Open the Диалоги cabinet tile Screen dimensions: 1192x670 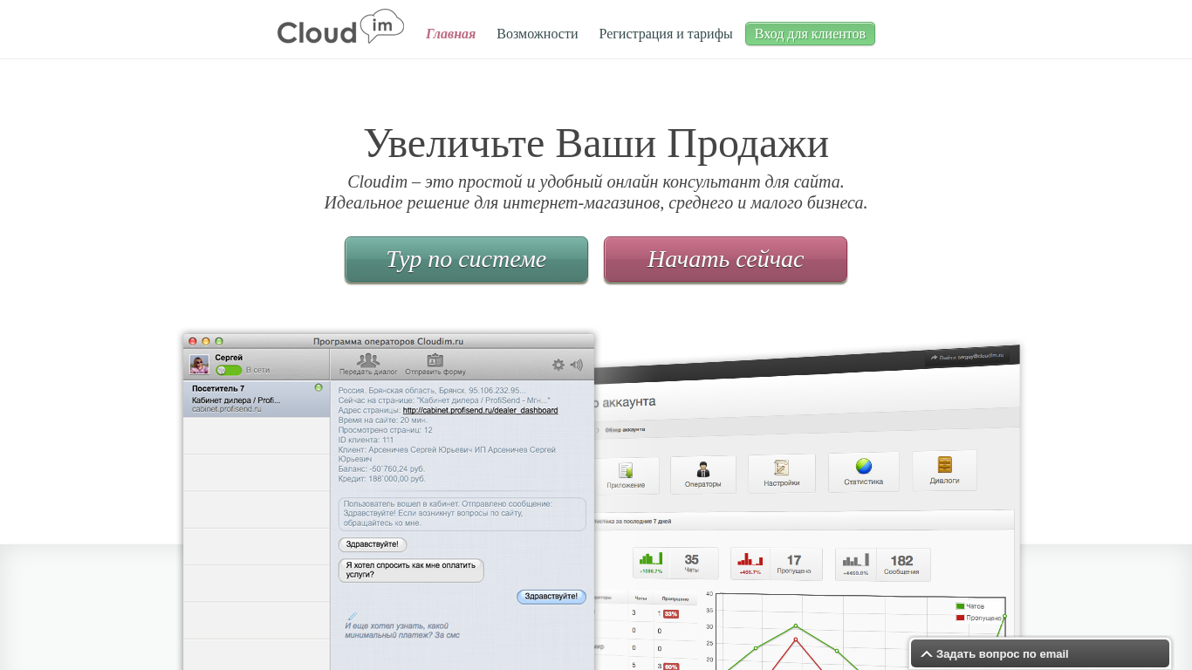coord(944,470)
